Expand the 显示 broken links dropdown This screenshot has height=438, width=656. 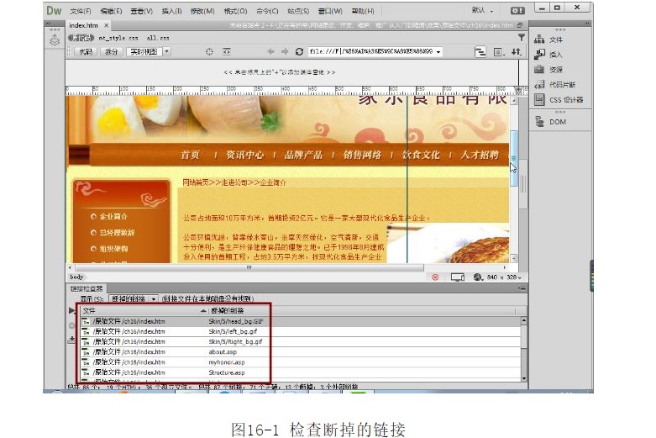point(133,298)
